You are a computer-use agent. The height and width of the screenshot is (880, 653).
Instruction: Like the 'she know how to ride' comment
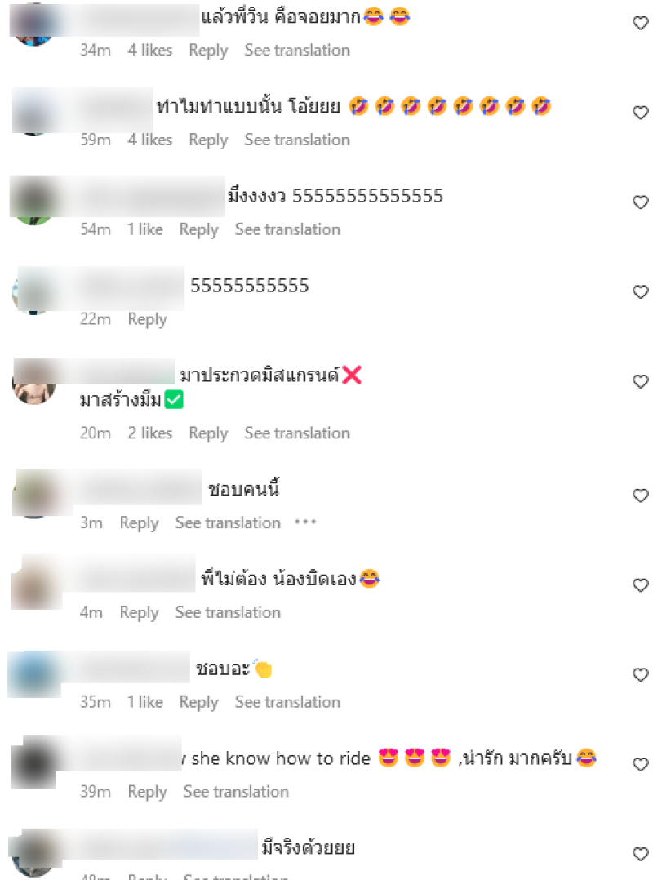640,764
